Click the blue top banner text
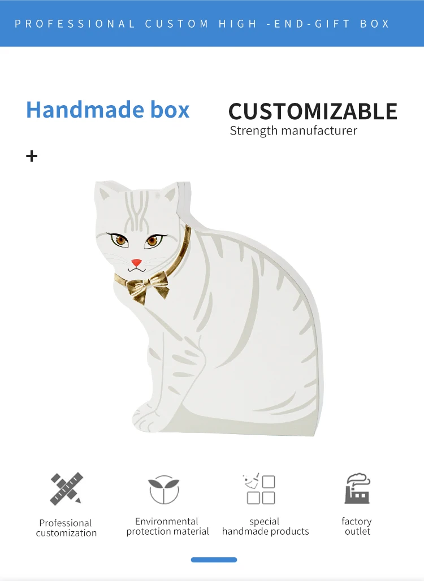 coord(202,24)
